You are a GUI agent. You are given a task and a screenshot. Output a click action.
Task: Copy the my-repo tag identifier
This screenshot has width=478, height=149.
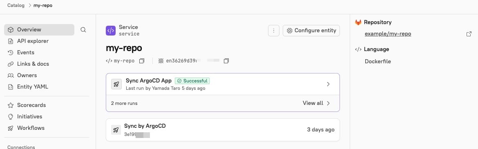coord(141,61)
